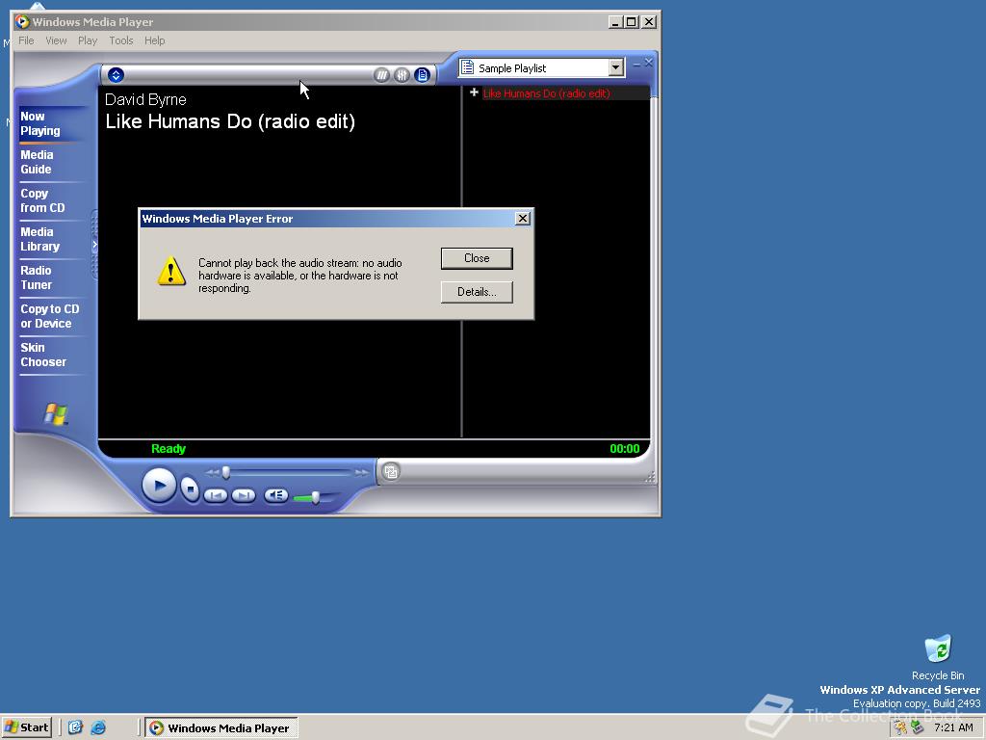Maximize the Windows Media Player window
The height and width of the screenshot is (740, 986).
pos(632,22)
